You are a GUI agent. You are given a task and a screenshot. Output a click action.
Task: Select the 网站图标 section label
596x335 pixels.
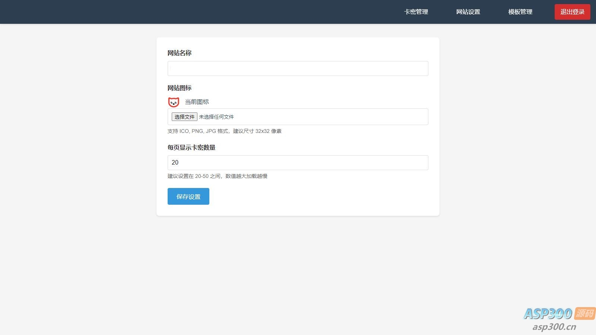(x=180, y=88)
